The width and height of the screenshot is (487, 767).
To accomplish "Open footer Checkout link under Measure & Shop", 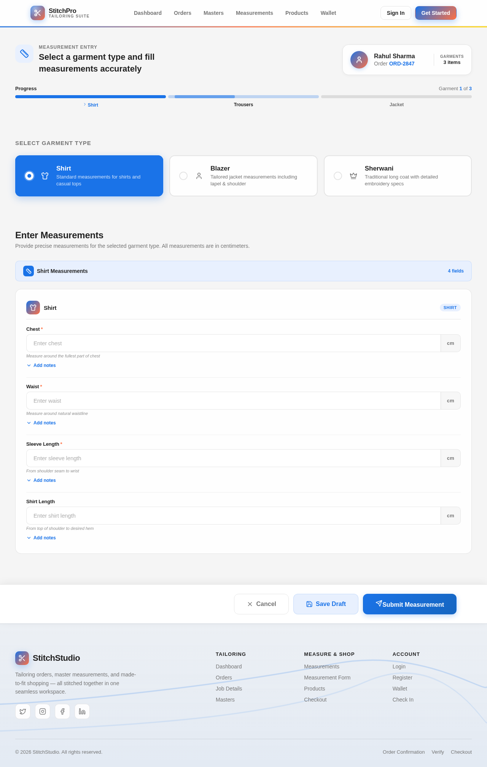I will click(x=315, y=700).
